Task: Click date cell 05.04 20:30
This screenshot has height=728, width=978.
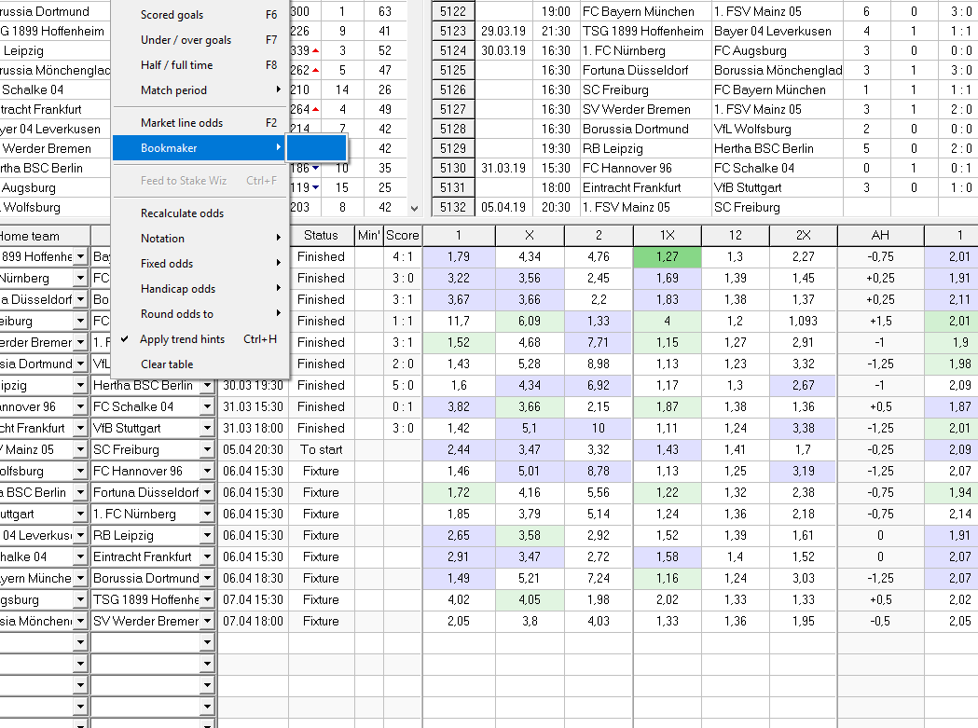Action: (253, 450)
